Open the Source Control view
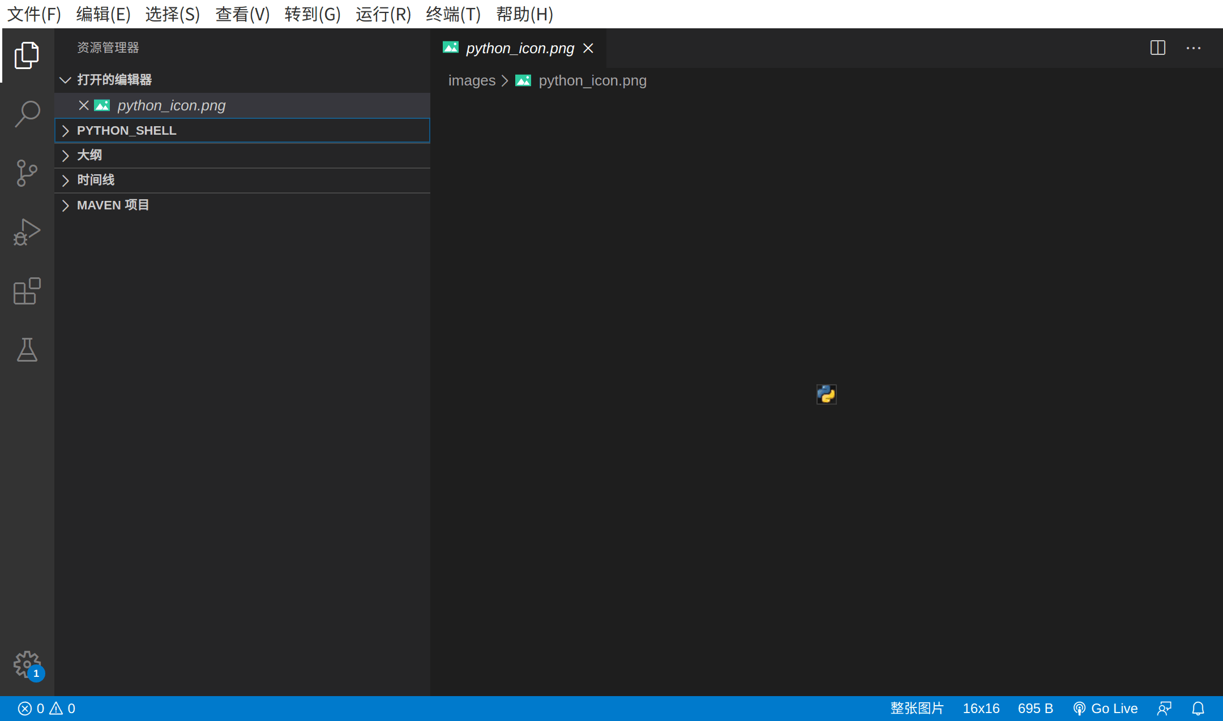 click(27, 173)
